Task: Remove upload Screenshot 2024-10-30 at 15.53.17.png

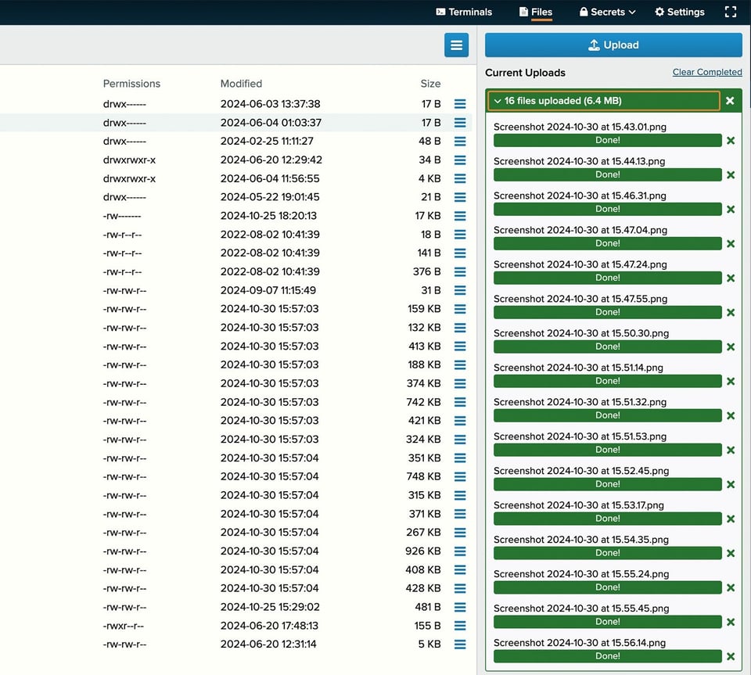Action: pyautogui.click(x=731, y=519)
